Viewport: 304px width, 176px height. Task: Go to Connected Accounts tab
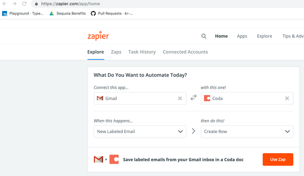click(x=185, y=52)
